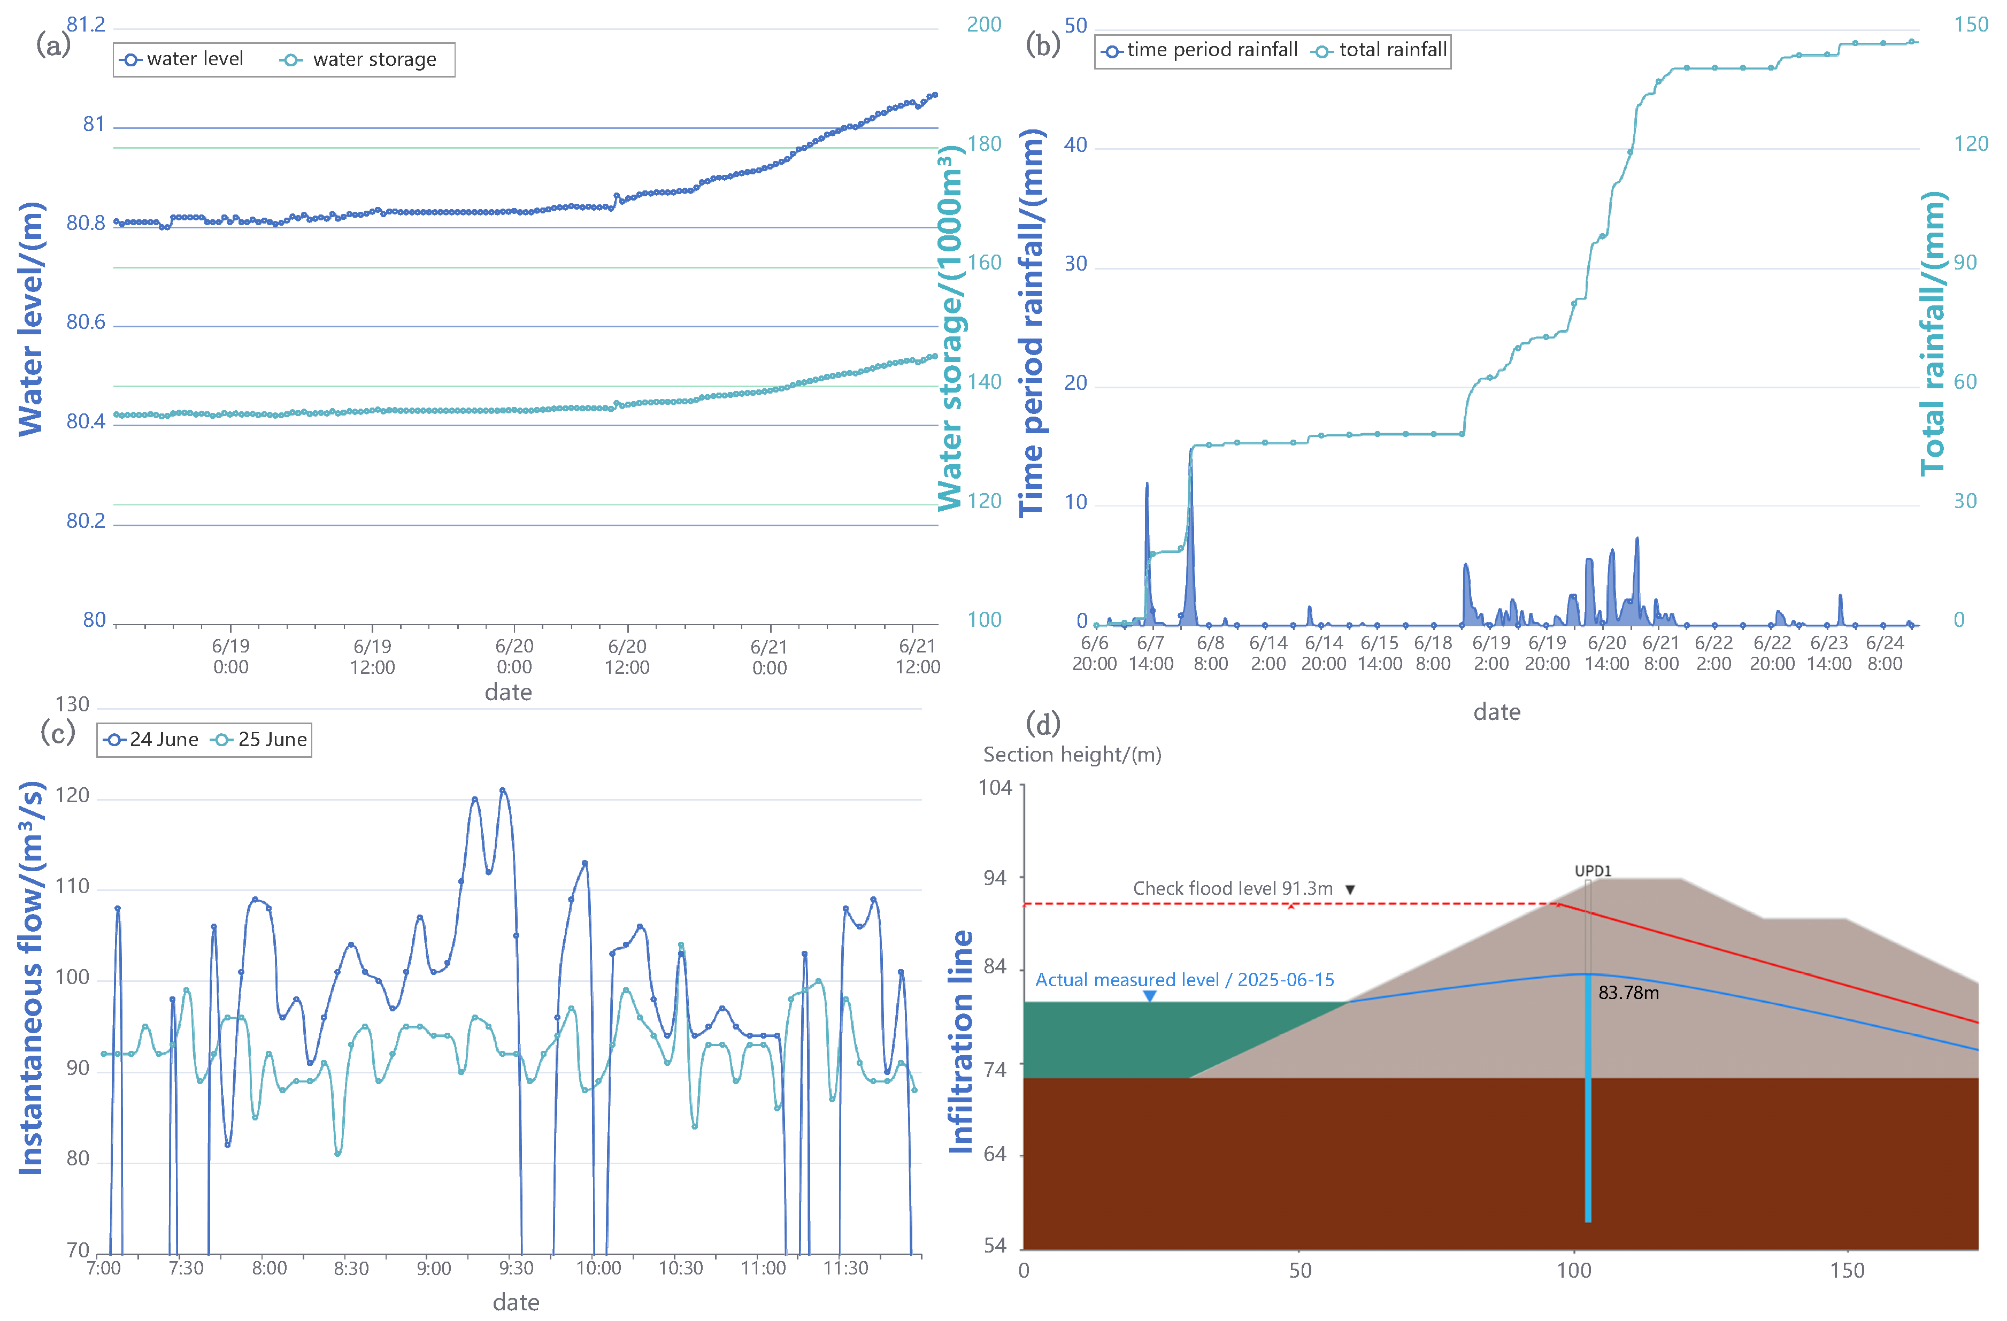
Task: Click the last water level data point
Action: click(x=935, y=95)
